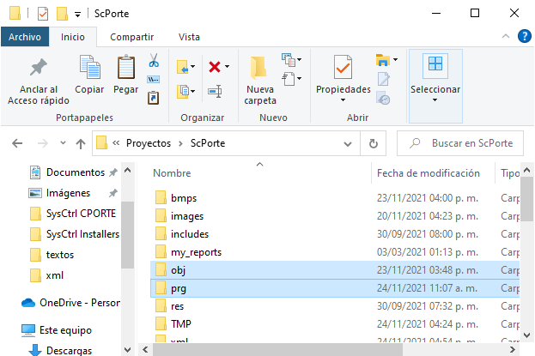The width and height of the screenshot is (535, 356).
Task: Click the properties icon in title bar
Action: coord(43,14)
